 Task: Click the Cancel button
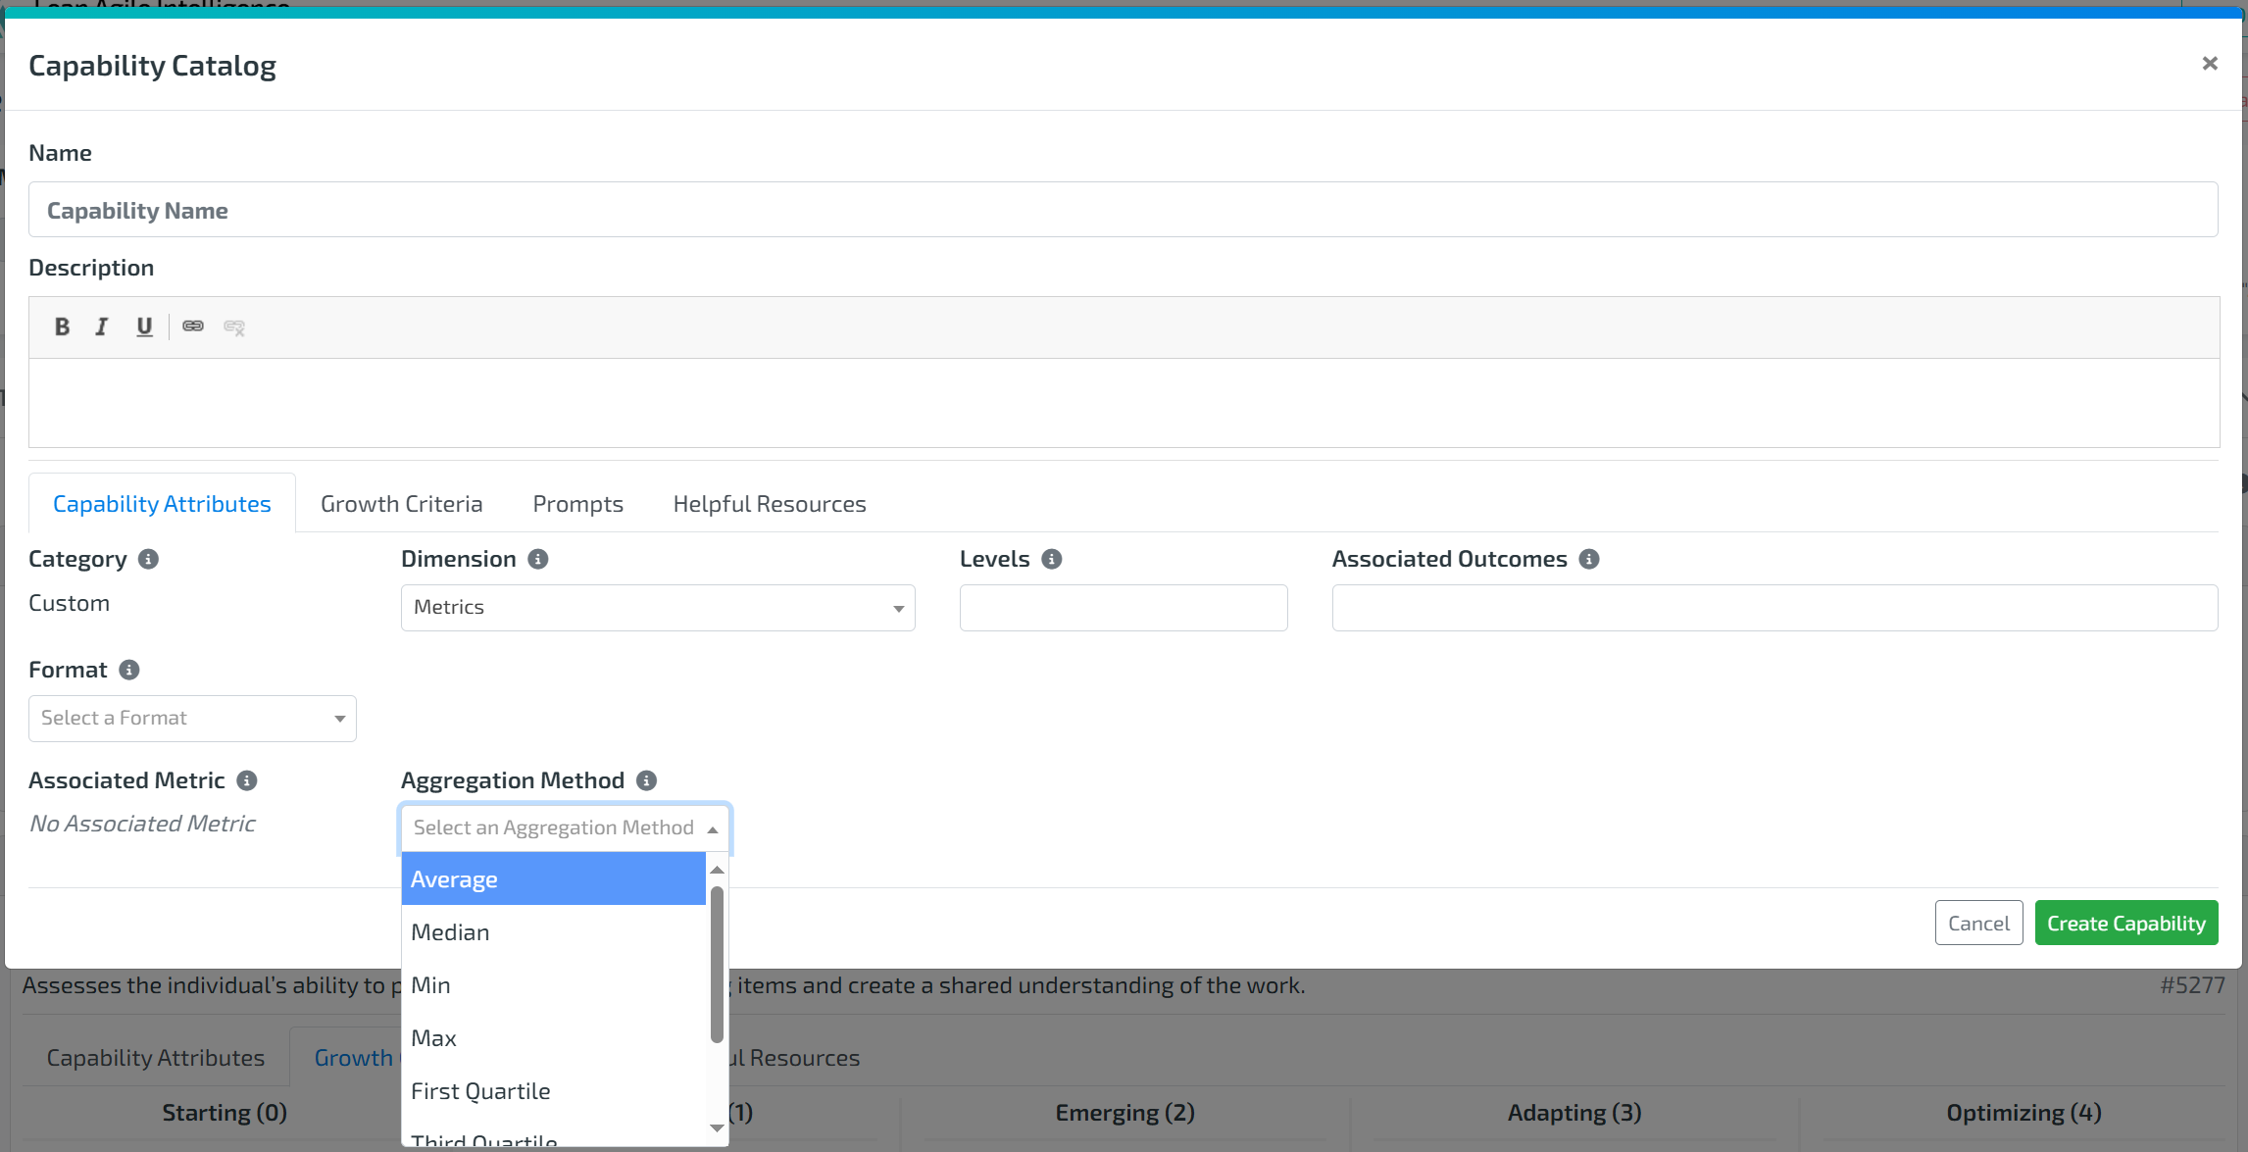(x=1977, y=924)
